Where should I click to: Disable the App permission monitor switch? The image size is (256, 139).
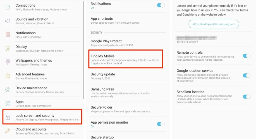tap(161, 124)
